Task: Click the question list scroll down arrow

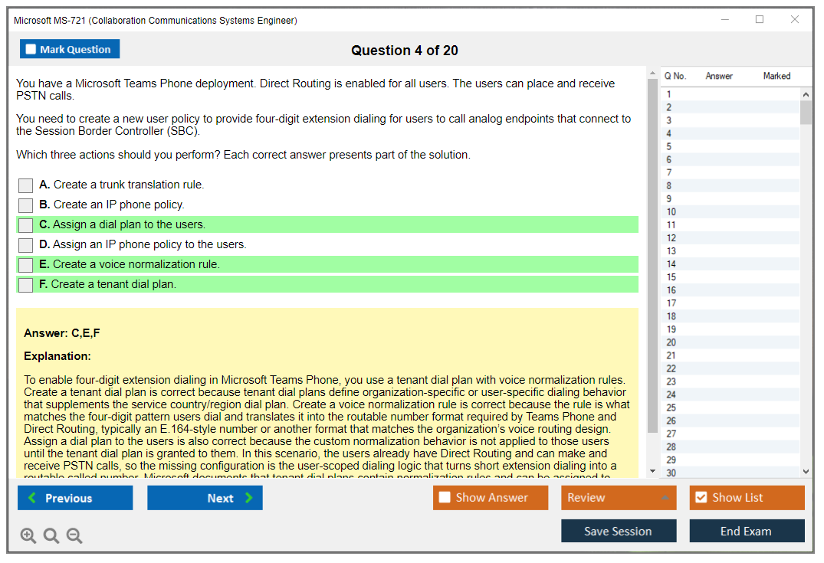Action: coord(806,472)
